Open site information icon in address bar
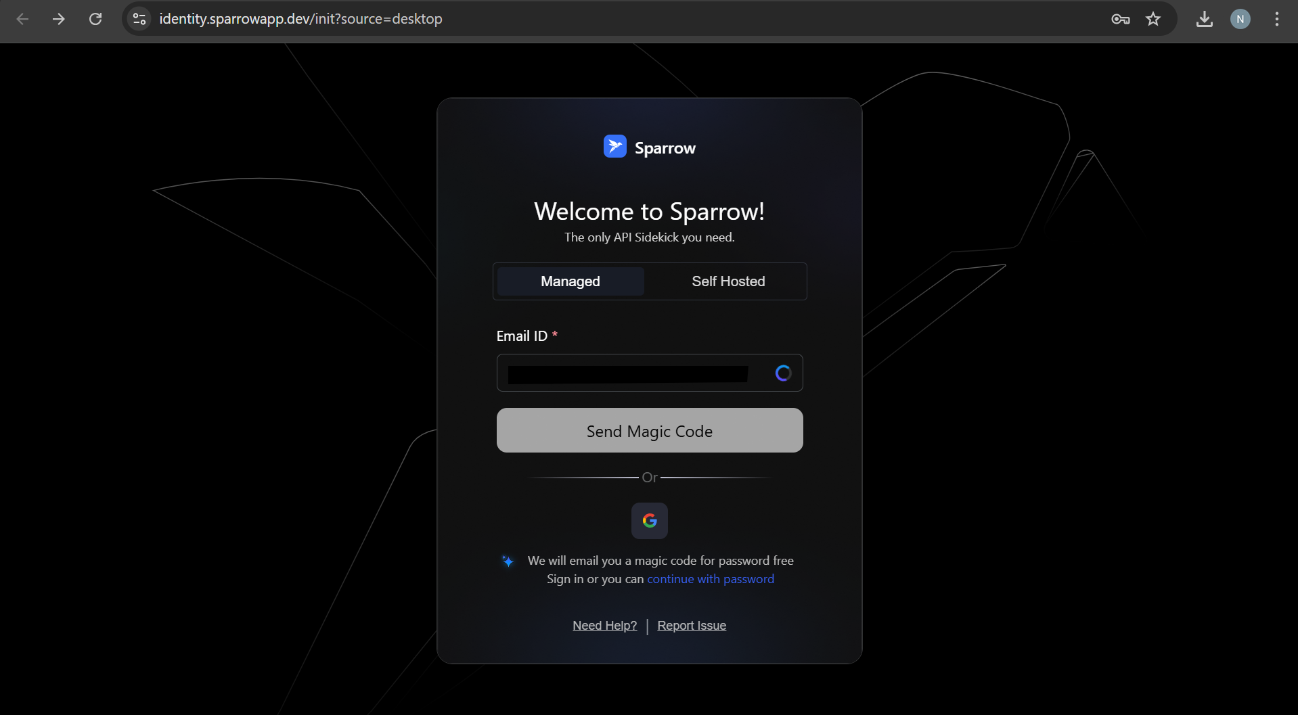The height and width of the screenshot is (715, 1298). point(139,19)
